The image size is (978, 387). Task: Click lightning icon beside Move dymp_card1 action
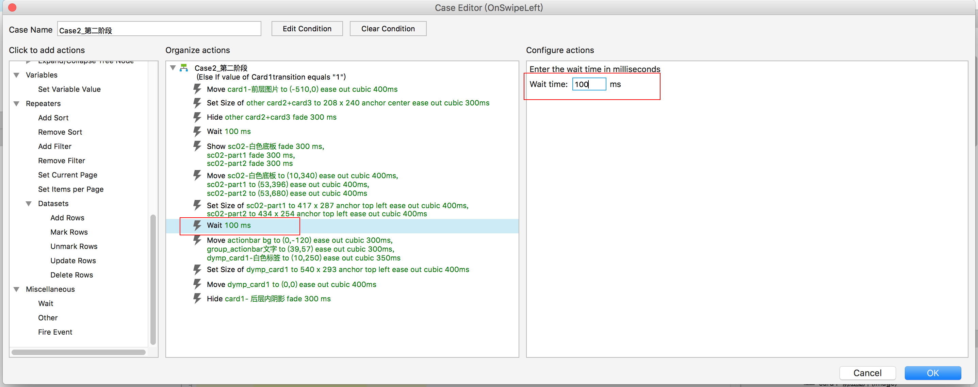coord(197,284)
